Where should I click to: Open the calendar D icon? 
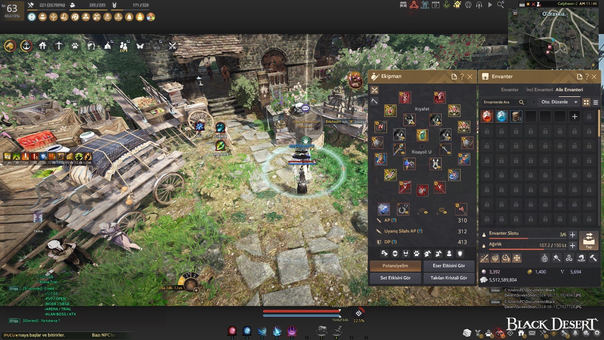(436, 5)
